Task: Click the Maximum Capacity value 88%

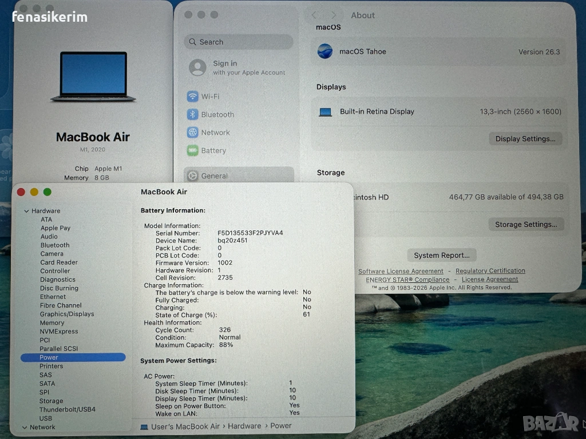Action: (x=225, y=345)
